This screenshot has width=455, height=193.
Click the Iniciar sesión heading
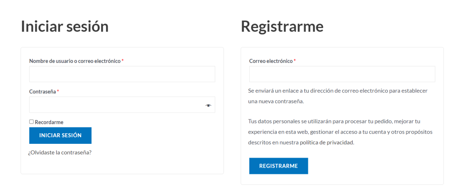coord(65,27)
